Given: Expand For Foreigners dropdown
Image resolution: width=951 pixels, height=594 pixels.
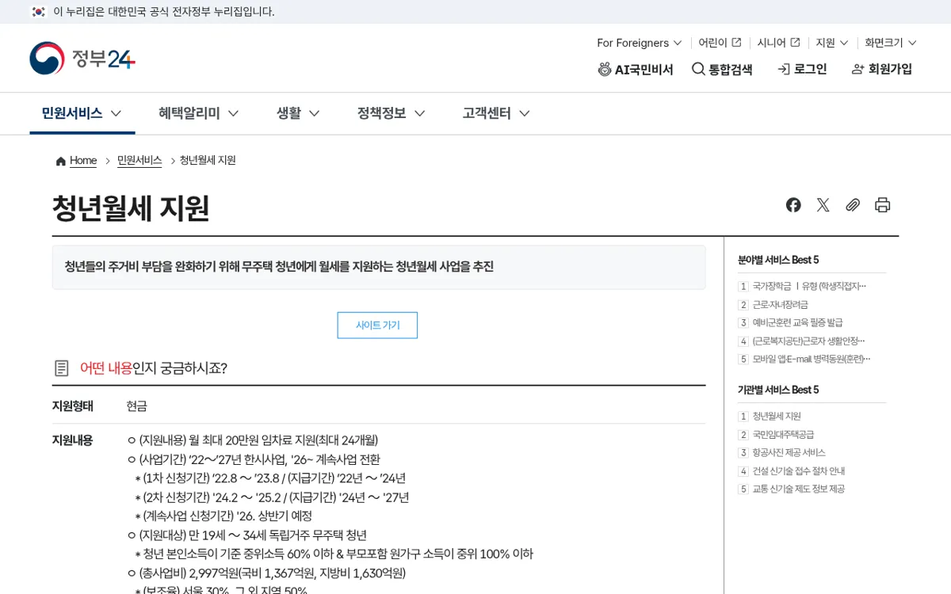Looking at the screenshot, I should [x=640, y=43].
